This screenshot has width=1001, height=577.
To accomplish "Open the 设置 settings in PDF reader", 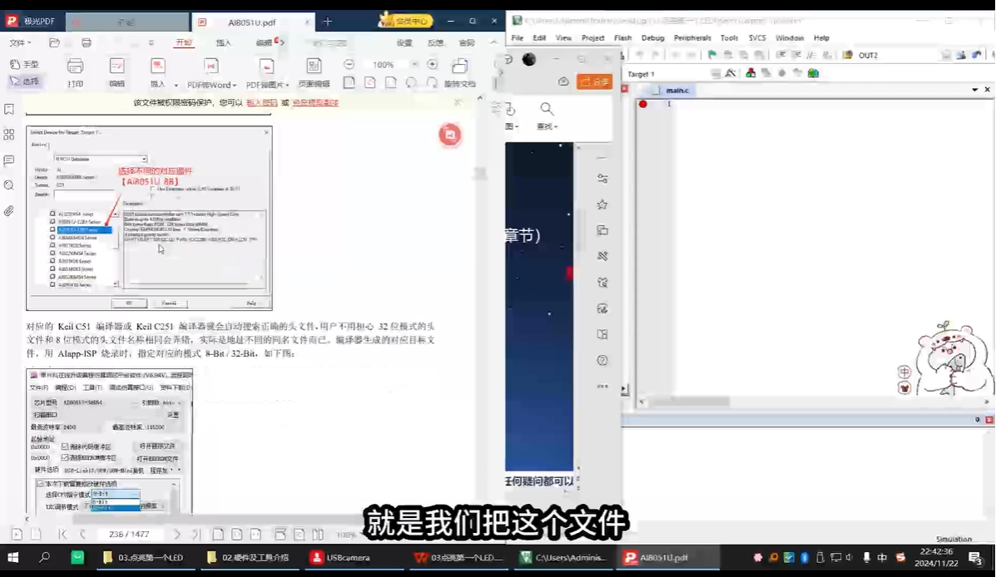I will pos(404,42).
